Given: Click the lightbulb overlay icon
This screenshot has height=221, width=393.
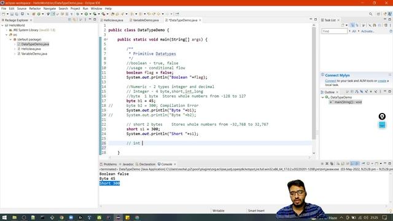Looking at the screenshot, I should coord(382,116).
